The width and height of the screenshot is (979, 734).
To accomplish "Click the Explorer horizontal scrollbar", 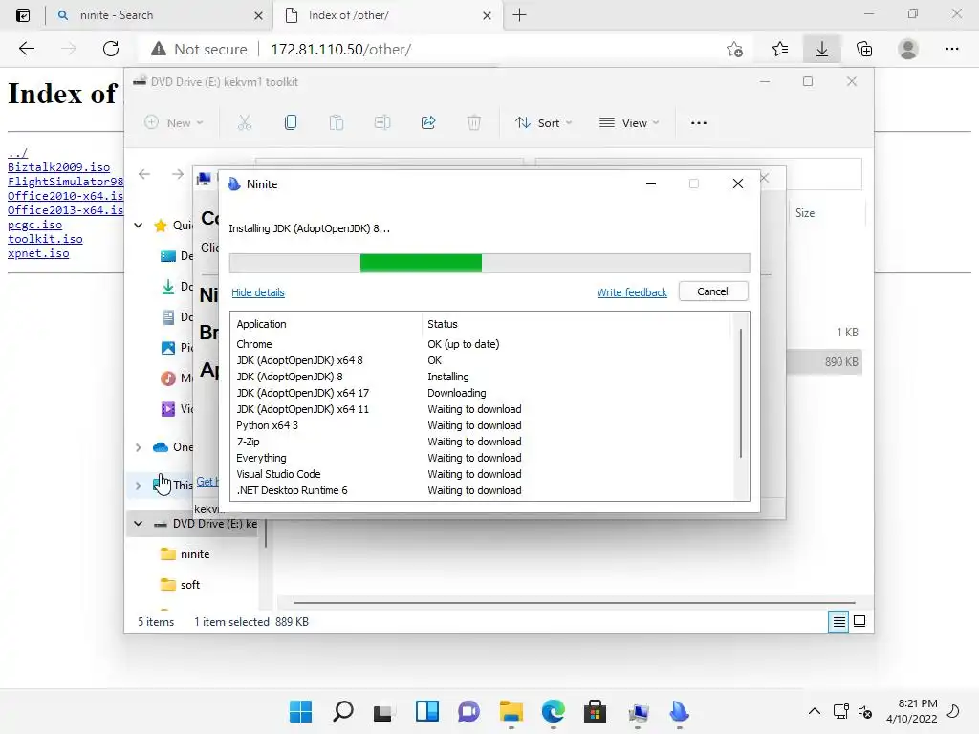I will pyautogui.click(x=575, y=603).
